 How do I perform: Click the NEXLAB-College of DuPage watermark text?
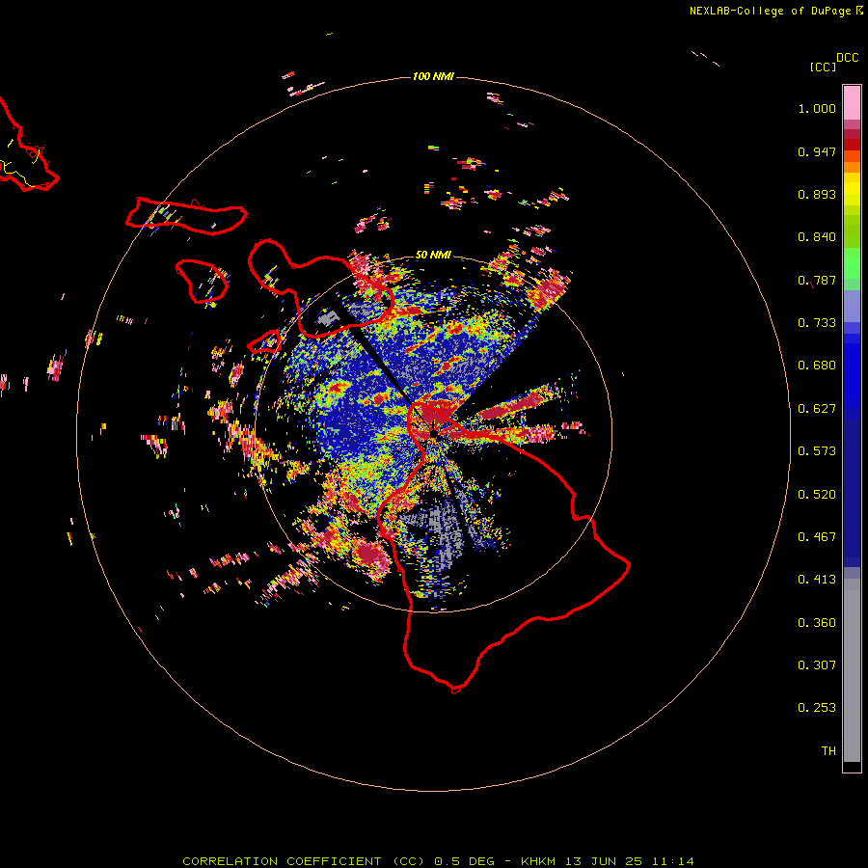771,11
